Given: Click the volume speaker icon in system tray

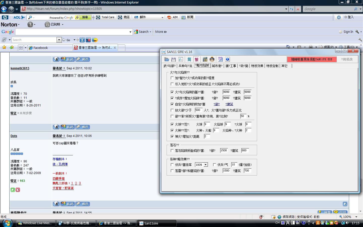Looking at the screenshot, I should 348,223.
